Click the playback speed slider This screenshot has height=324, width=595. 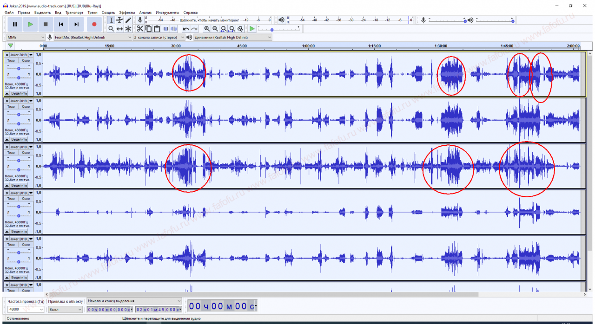(x=280, y=29)
